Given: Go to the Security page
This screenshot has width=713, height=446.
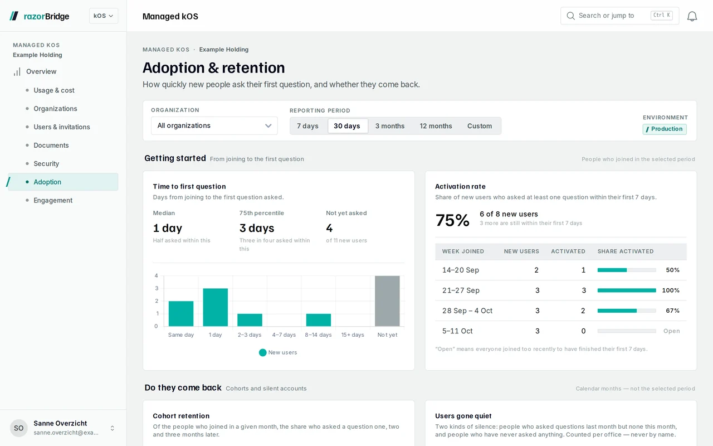Looking at the screenshot, I should click(x=63, y=164).
